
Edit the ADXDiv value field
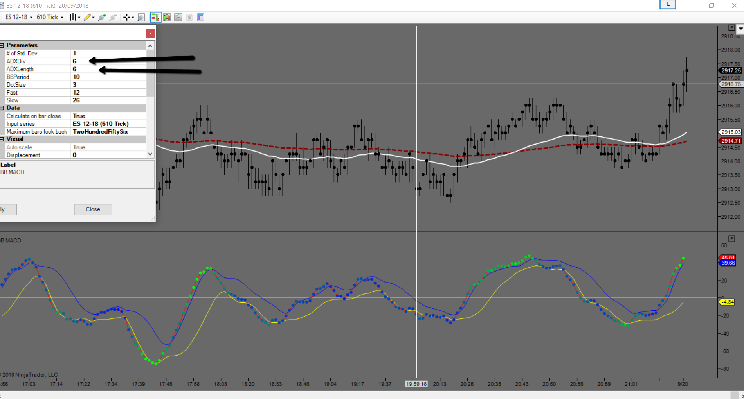pos(108,61)
